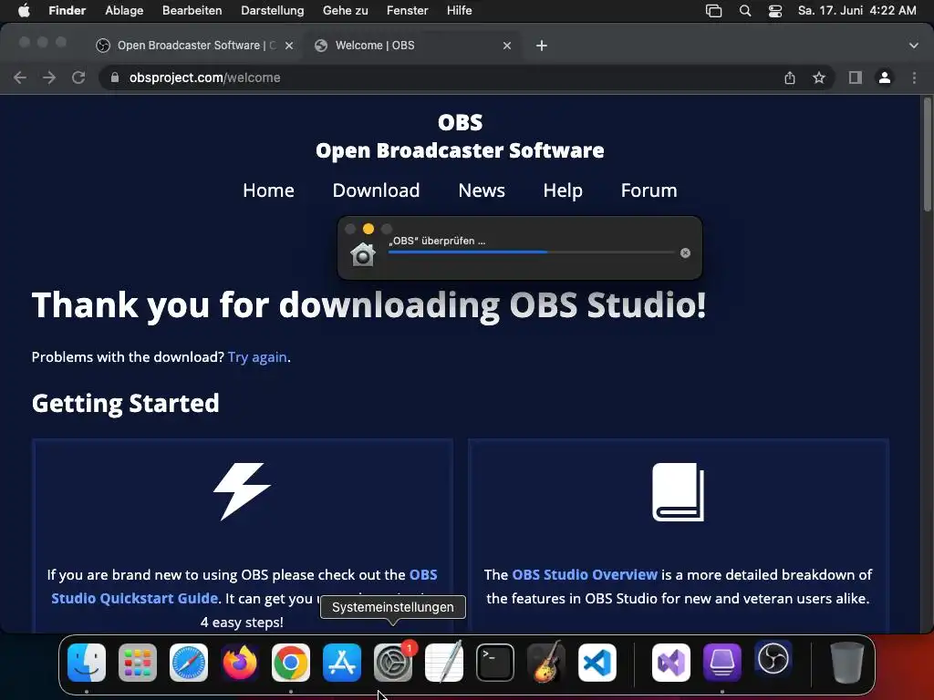Click the book overview icon

click(x=678, y=491)
